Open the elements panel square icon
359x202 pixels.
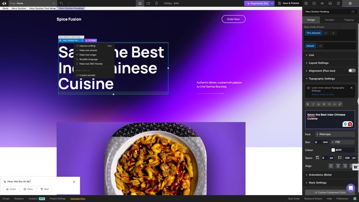point(314,3)
